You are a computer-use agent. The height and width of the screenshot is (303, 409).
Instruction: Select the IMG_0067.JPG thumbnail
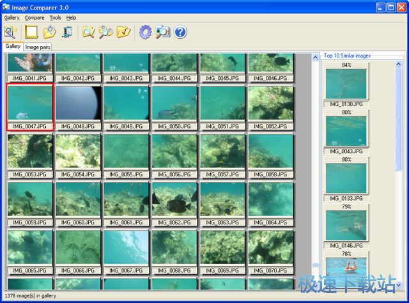127,247
